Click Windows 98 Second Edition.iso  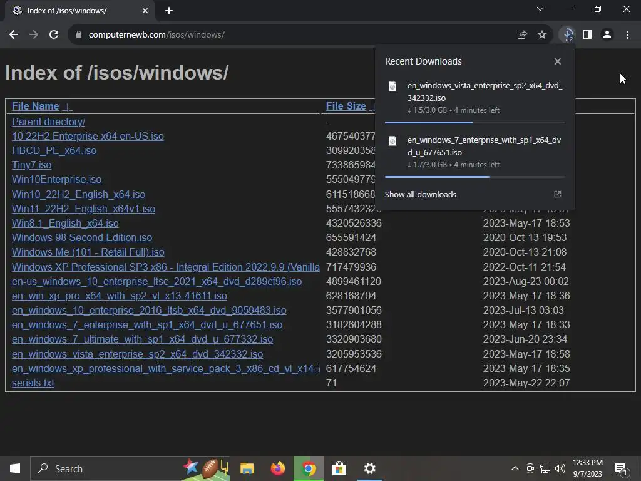click(82, 237)
